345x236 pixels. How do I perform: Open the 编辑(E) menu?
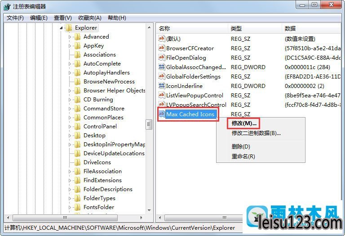(39, 18)
